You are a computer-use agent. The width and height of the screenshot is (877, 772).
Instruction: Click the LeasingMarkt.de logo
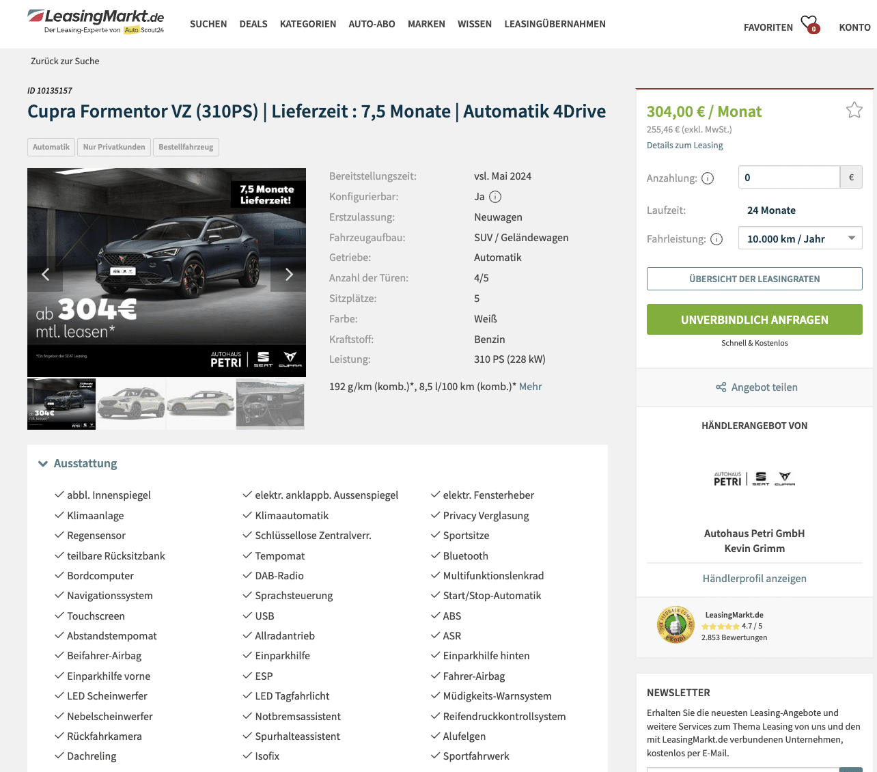tap(96, 21)
